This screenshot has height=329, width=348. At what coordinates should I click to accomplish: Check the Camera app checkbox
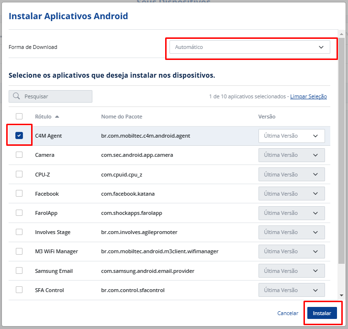point(19,155)
